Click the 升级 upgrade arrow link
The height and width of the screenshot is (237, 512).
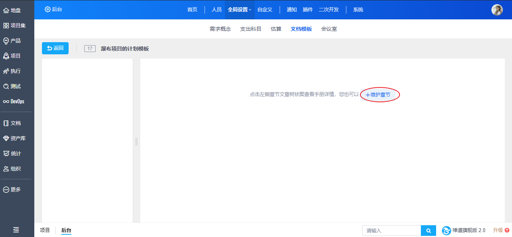[x=501, y=230]
